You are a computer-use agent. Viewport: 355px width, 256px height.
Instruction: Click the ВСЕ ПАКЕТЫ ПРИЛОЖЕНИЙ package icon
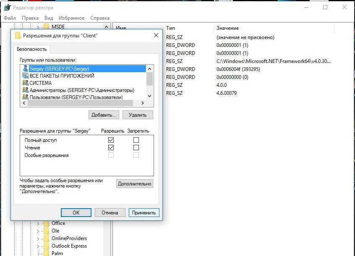pyautogui.click(x=26, y=76)
